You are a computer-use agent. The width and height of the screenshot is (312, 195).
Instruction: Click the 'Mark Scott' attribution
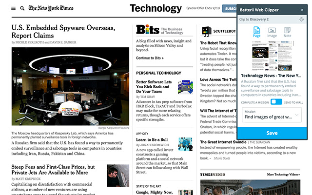click(x=222, y=158)
